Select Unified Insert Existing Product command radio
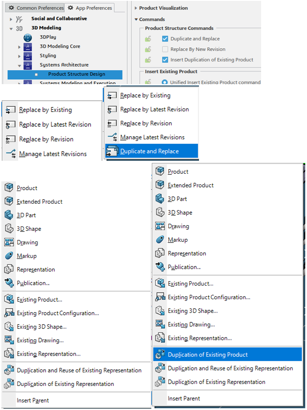This screenshot has width=307, height=410. pyautogui.click(x=165, y=82)
